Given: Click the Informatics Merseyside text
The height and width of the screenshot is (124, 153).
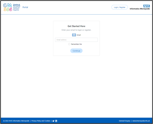Looking at the screenshot, I should pyautogui.click(x=140, y=9).
